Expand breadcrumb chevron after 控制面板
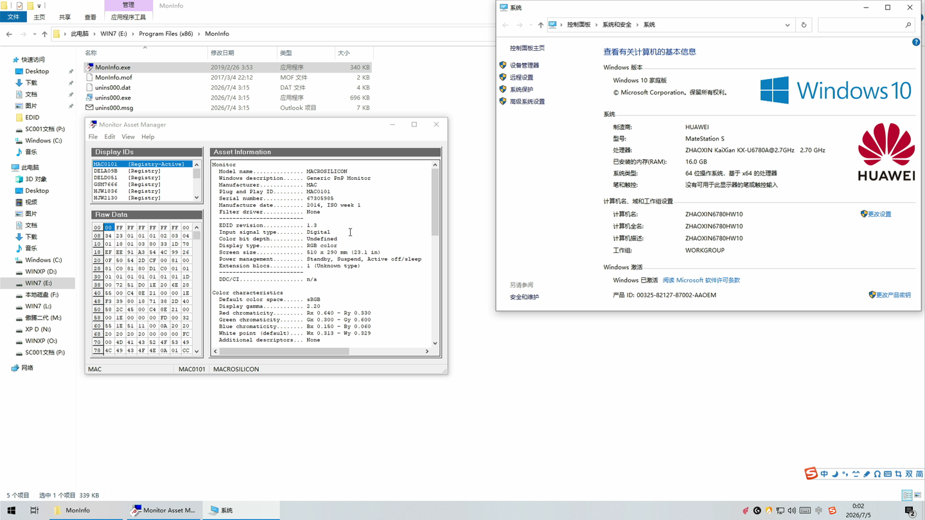The height and width of the screenshot is (520, 925). [596, 25]
